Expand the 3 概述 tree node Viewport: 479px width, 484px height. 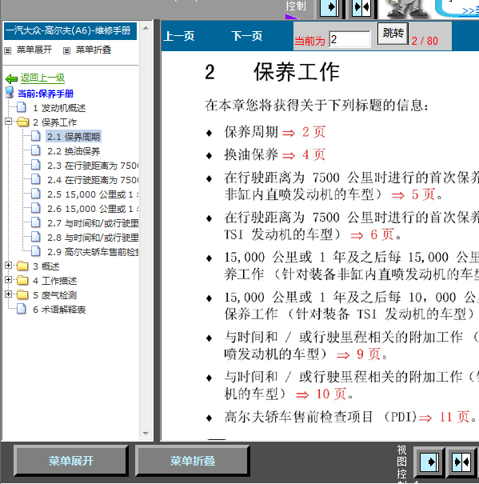pos(9,265)
